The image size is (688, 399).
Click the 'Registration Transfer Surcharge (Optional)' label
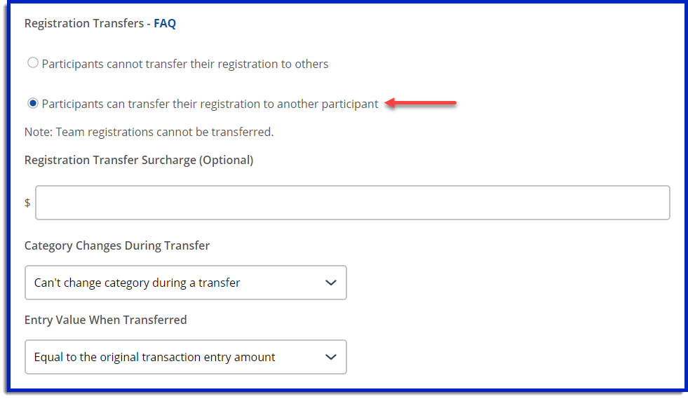(x=139, y=160)
